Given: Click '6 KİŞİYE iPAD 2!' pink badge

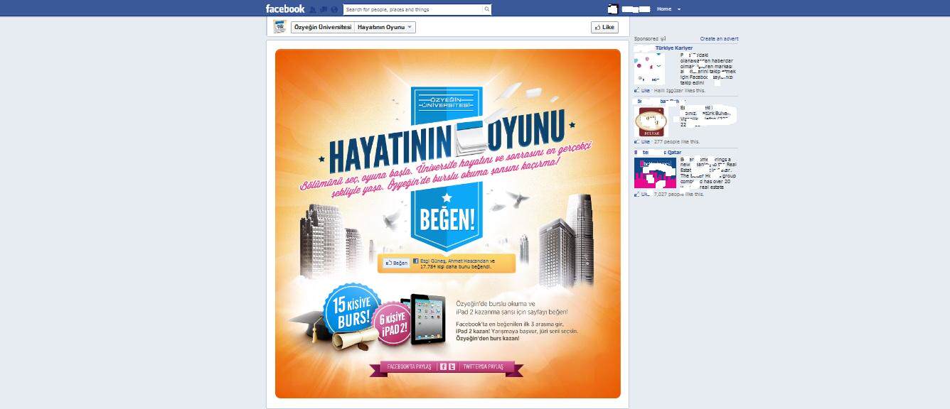Looking at the screenshot, I should point(393,325).
